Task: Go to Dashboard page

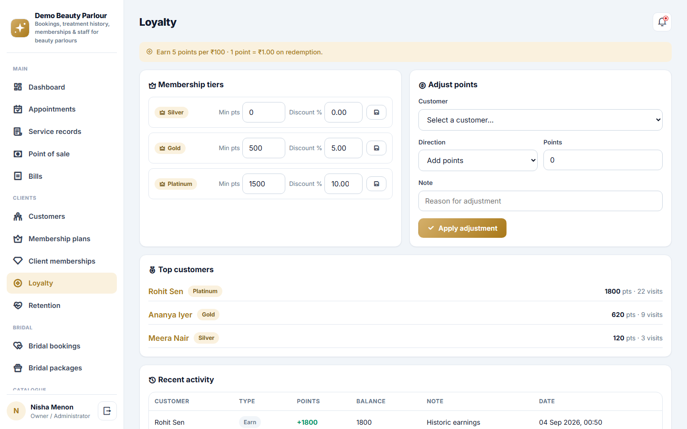Action: point(62,87)
